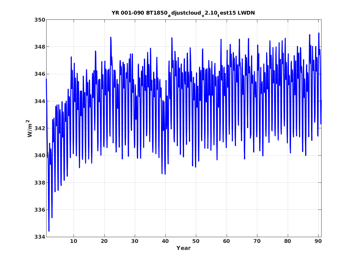The height and width of the screenshot is (266, 355).
Task: Click y-axis tick label 340
Action: pos(40,155)
